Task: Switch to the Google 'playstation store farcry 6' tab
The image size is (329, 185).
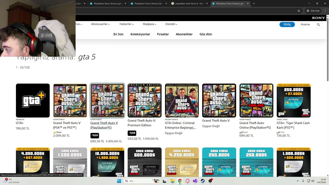Action: pyautogui.click(x=190, y=4)
